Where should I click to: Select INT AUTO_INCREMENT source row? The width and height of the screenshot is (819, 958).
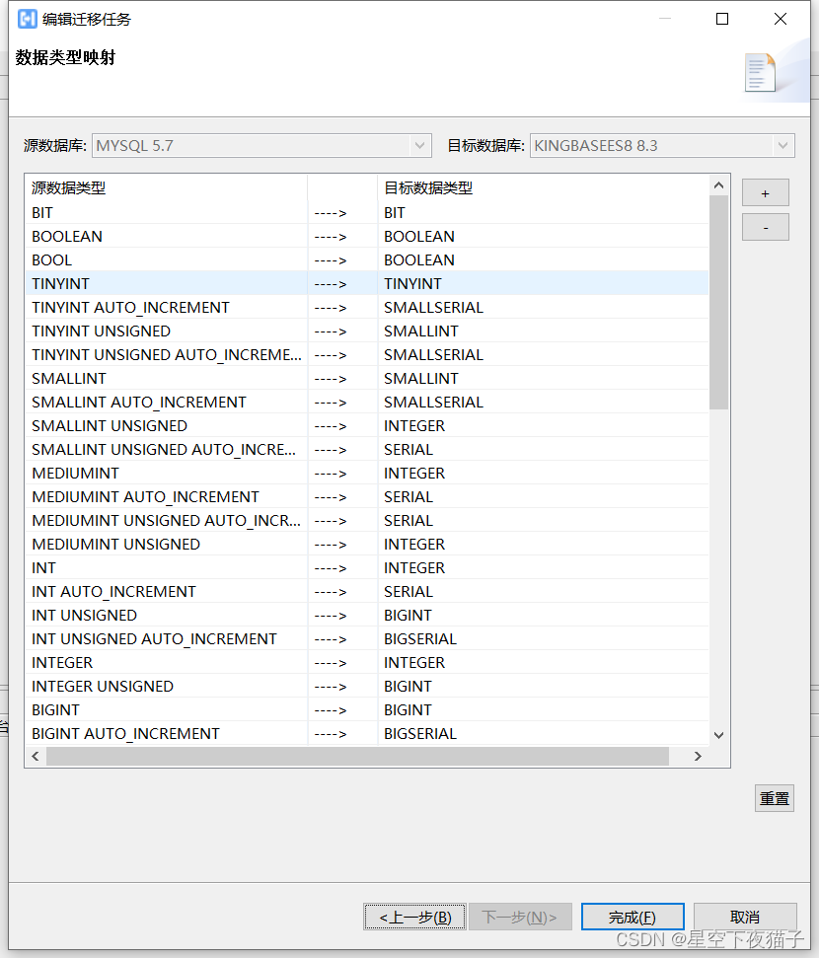pos(166,591)
